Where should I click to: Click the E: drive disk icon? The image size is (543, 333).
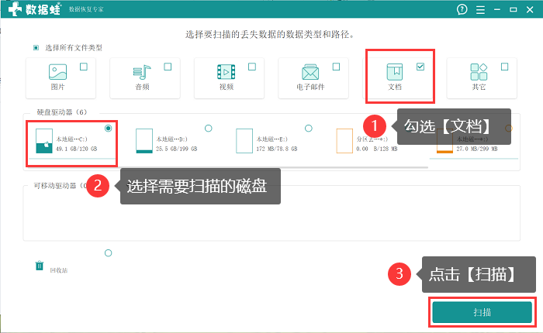click(x=244, y=141)
